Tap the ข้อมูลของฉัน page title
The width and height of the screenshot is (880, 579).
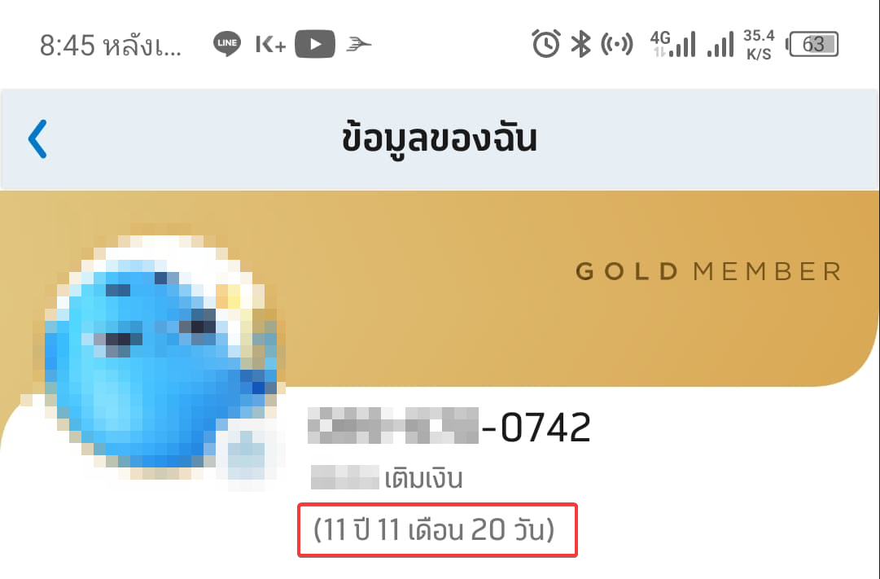(440, 138)
